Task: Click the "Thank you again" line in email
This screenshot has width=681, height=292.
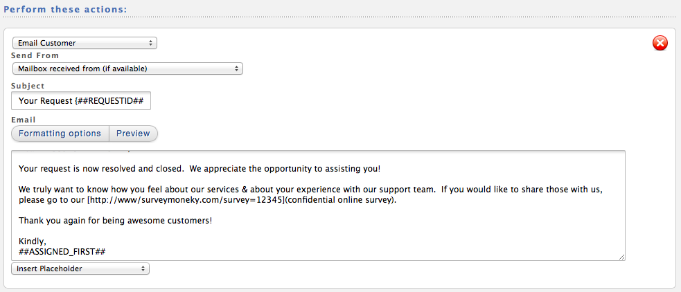Action: (116, 221)
